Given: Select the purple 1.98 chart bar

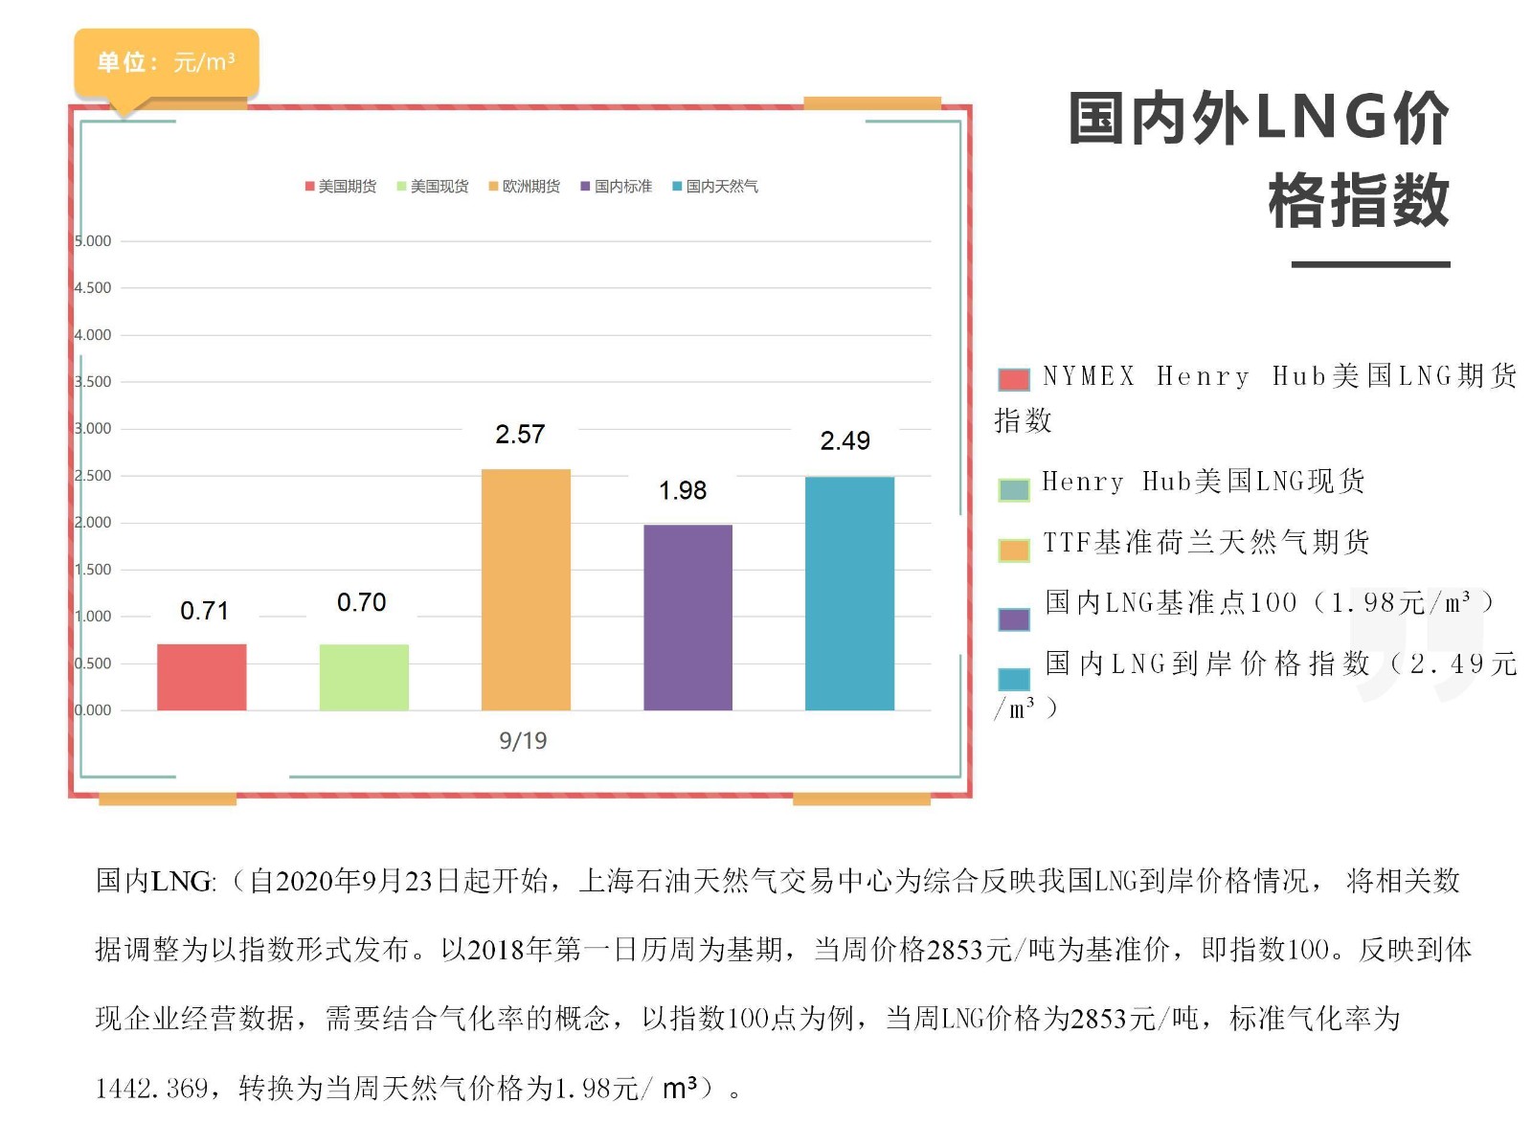Looking at the screenshot, I should pos(687,618).
